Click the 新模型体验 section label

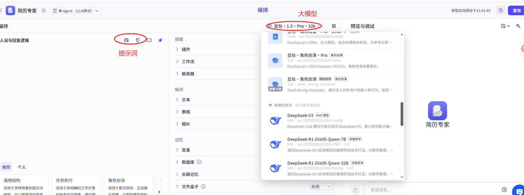(x=283, y=105)
